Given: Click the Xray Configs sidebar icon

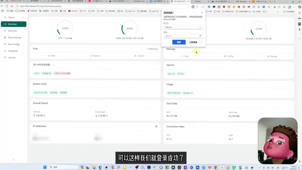Looking at the screenshot, I should 5,44.
